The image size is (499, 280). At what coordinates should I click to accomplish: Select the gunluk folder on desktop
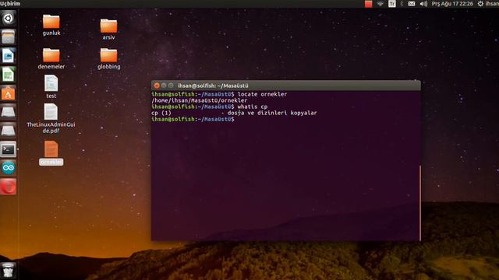(x=51, y=25)
